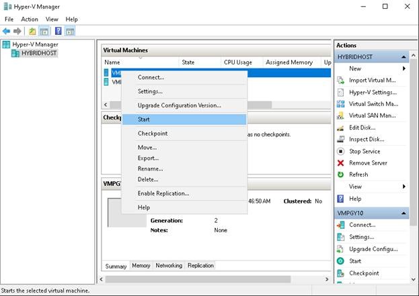Select Help in the context menu
Viewport: 419px width, 296px height.
pos(184,207)
